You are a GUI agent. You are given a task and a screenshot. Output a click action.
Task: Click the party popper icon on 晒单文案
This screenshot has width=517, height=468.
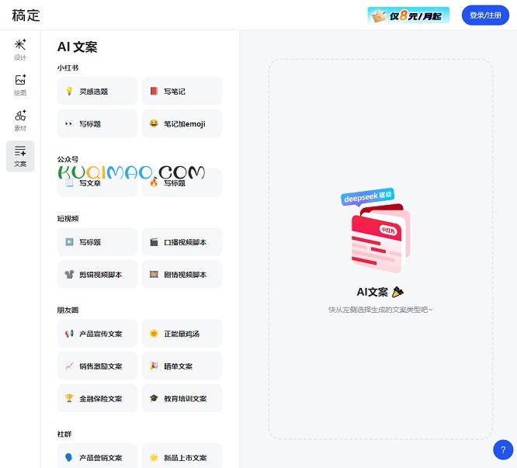click(154, 366)
